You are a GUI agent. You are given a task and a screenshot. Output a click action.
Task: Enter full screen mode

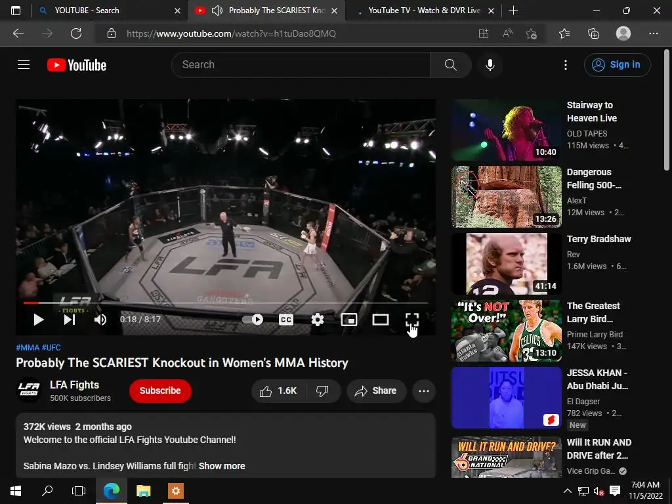coord(412,320)
